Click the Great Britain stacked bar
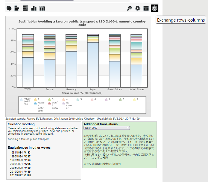 115,61
